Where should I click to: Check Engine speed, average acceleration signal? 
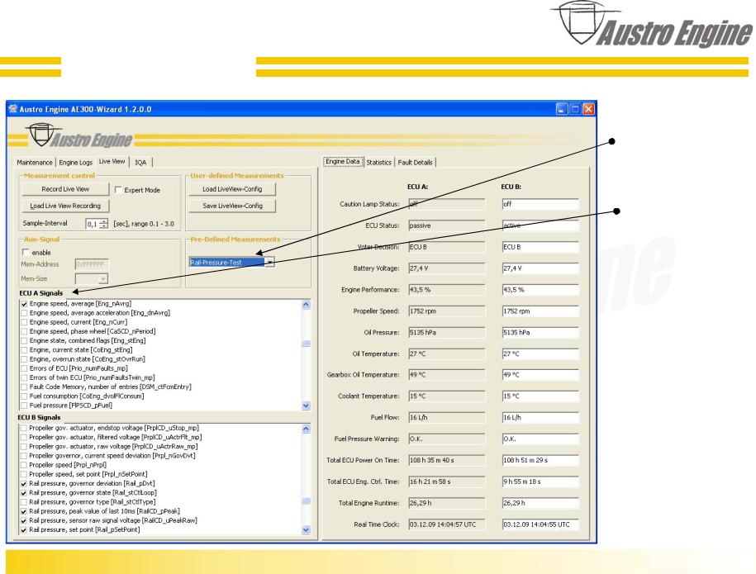click(x=24, y=313)
